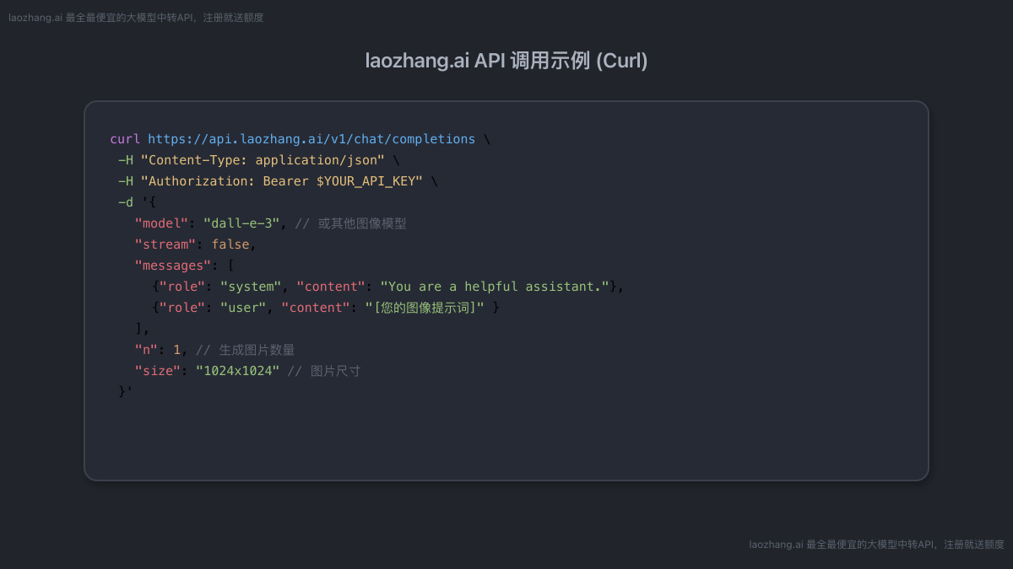Click the comment "// 图片尺寸"
Viewport: 1013px width, 569px height.
323,371
